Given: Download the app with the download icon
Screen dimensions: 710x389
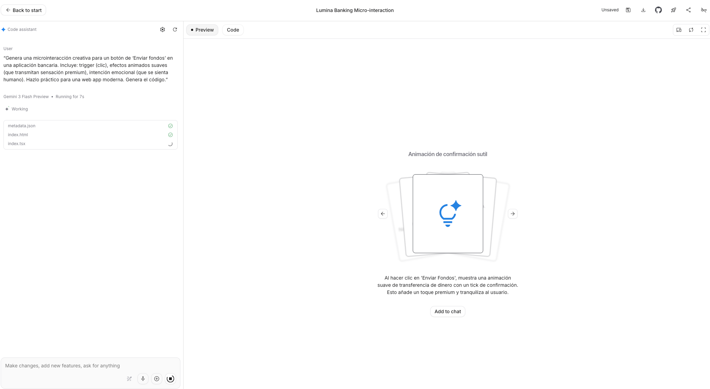Looking at the screenshot, I should click(x=643, y=10).
